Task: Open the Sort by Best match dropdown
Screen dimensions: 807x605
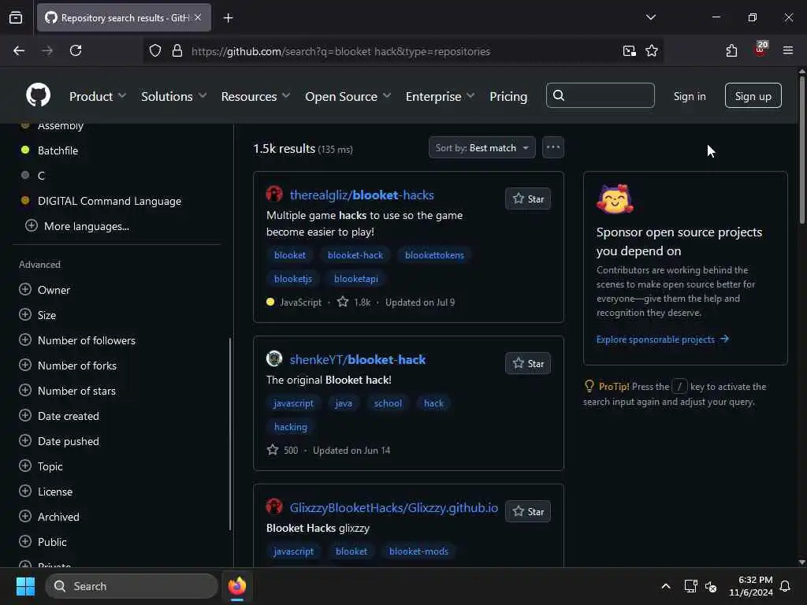Action: 482,147
